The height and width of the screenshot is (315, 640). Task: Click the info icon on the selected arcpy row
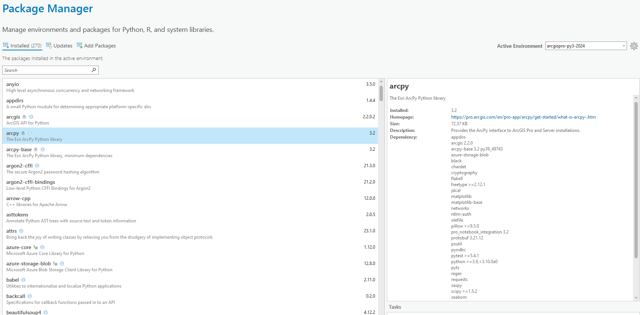click(30, 133)
